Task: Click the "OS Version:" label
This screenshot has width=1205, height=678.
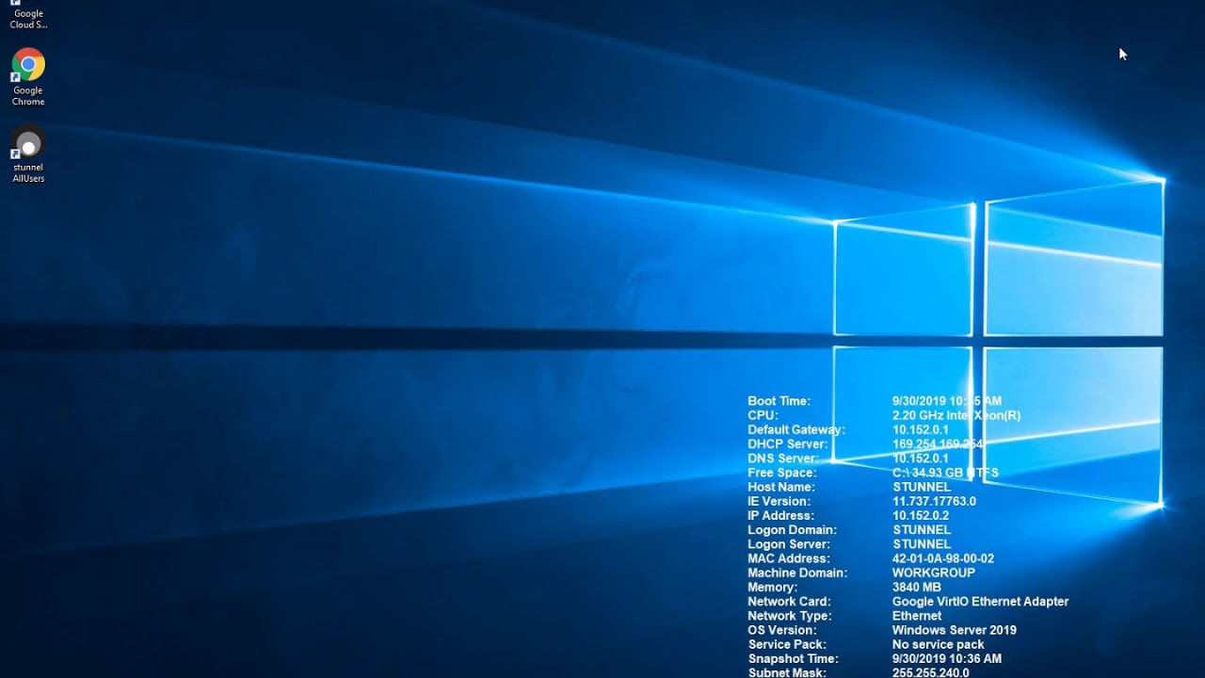Action: 782,630
